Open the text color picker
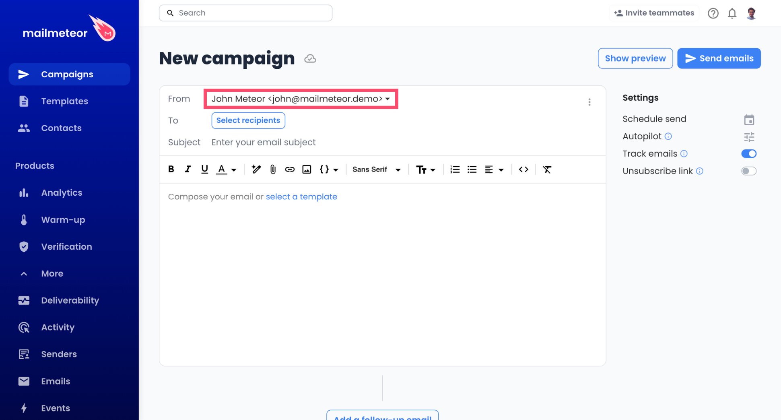This screenshot has width=781, height=420. coord(226,170)
